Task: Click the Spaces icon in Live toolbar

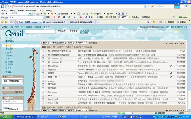Action: click(x=95, y=14)
